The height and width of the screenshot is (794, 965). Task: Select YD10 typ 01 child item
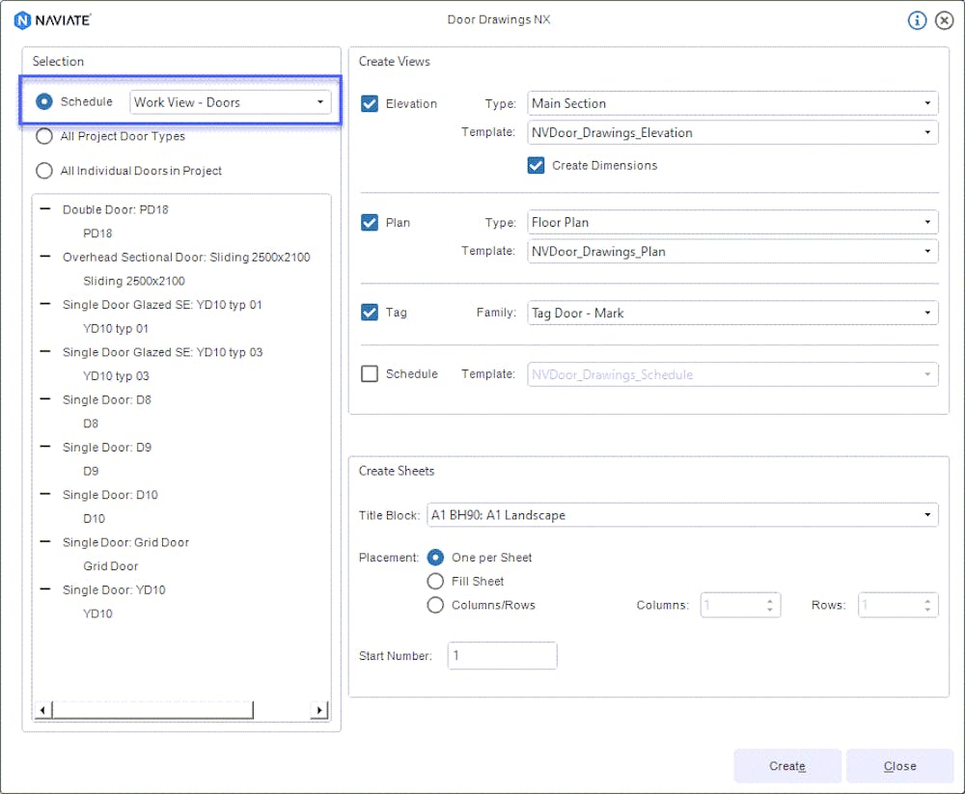[116, 329]
